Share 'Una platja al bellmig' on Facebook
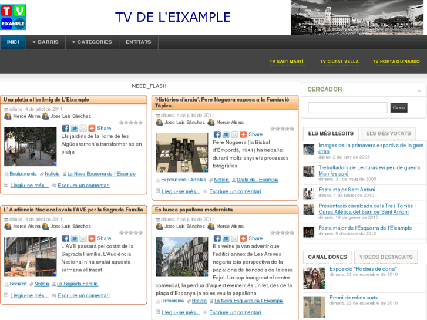Image resolution: width=427 pixels, height=320 pixels. (x=65, y=128)
